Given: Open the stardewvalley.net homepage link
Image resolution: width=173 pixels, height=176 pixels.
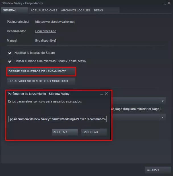Looking at the screenshot, I should 55,22.
